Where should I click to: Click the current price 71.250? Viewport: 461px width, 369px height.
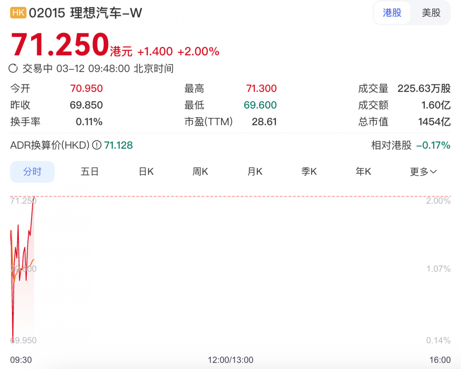coord(60,44)
